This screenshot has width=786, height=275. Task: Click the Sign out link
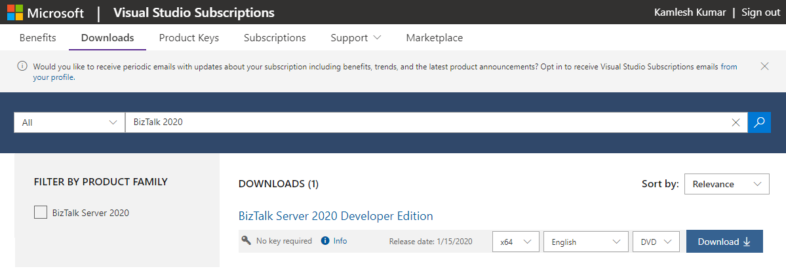[760, 12]
